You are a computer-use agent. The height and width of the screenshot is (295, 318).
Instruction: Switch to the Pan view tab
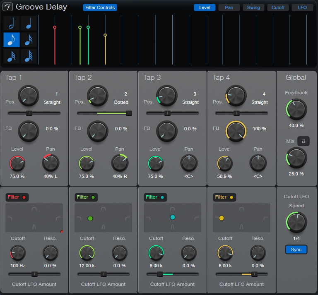pyautogui.click(x=229, y=7)
